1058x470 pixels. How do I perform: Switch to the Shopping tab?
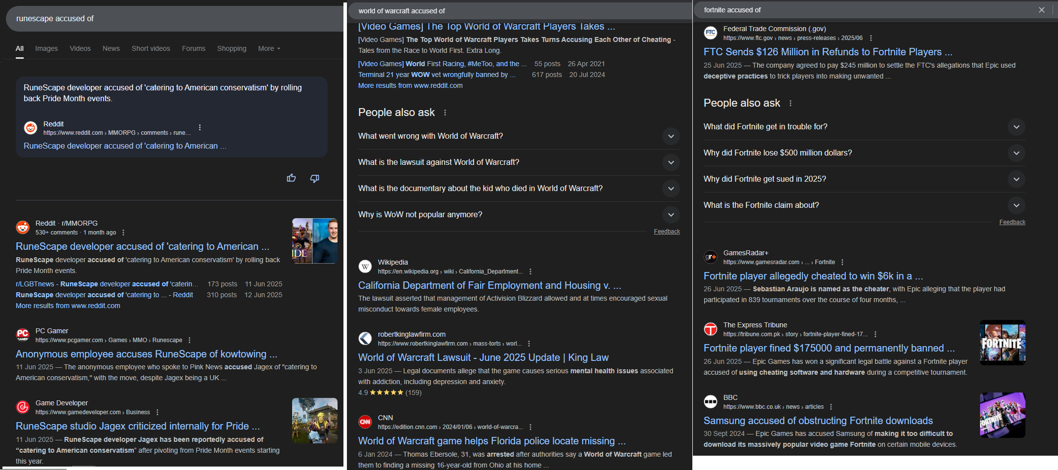(231, 48)
